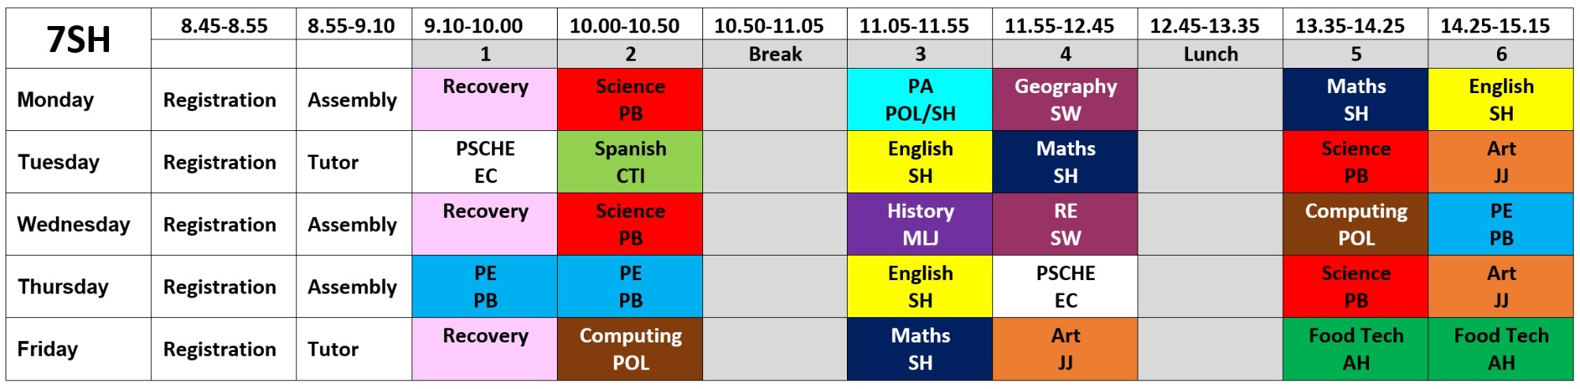Select Monday's Geography SW lesson

(x=1065, y=99)
